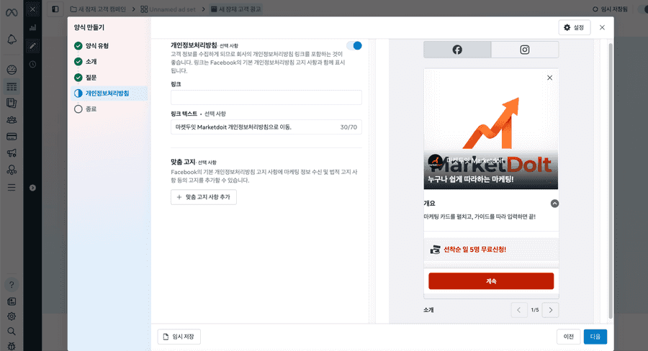Open the news feed icon in sidebar
The image size is (648, 351).
pos(12,301)
